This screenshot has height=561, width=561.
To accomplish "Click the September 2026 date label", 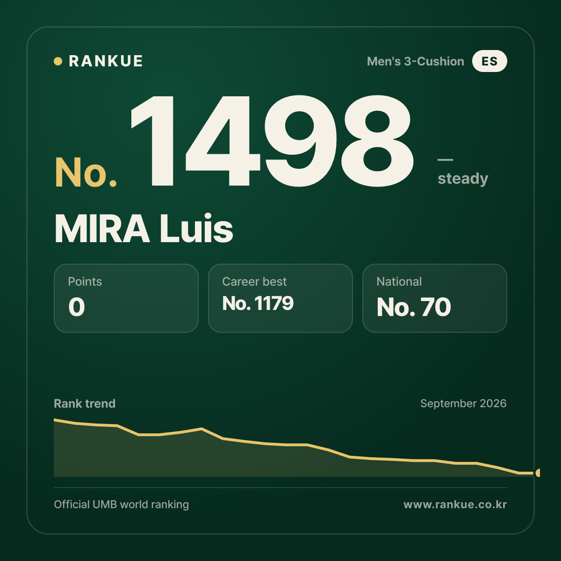I will click(463, 403).
